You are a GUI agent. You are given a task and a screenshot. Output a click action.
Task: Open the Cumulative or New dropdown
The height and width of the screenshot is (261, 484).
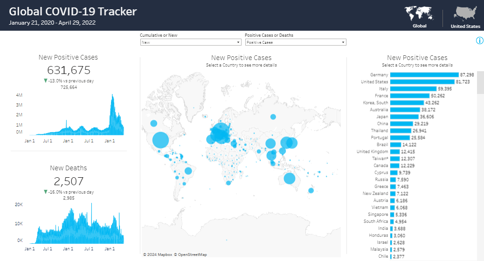click(x=191, y=42)
